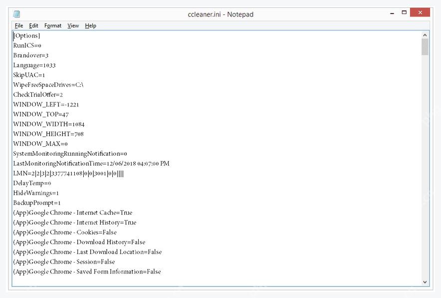Image resolution: width=441 pixels, height=298 pixels.
Task: Click the SystemMonitoringRunningNotification=0 line
Action: [70, 154]
